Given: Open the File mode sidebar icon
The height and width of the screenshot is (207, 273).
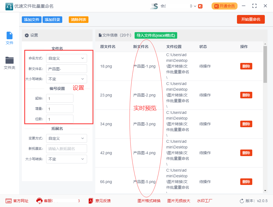Looking at the screenshot, I should pos(9,35).
